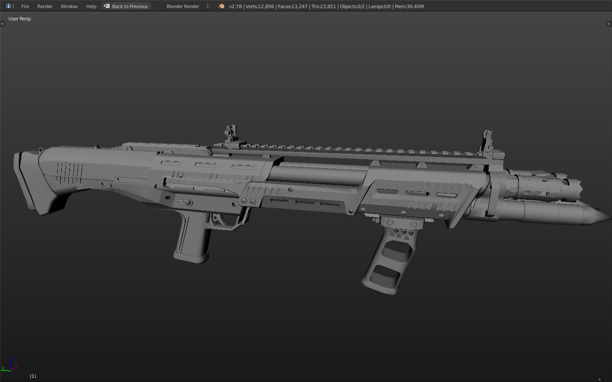Open the Blender Render engine dropdown
Image resolution: width=612 pixels, height=382 pixels.
click(x=187, y=6)
